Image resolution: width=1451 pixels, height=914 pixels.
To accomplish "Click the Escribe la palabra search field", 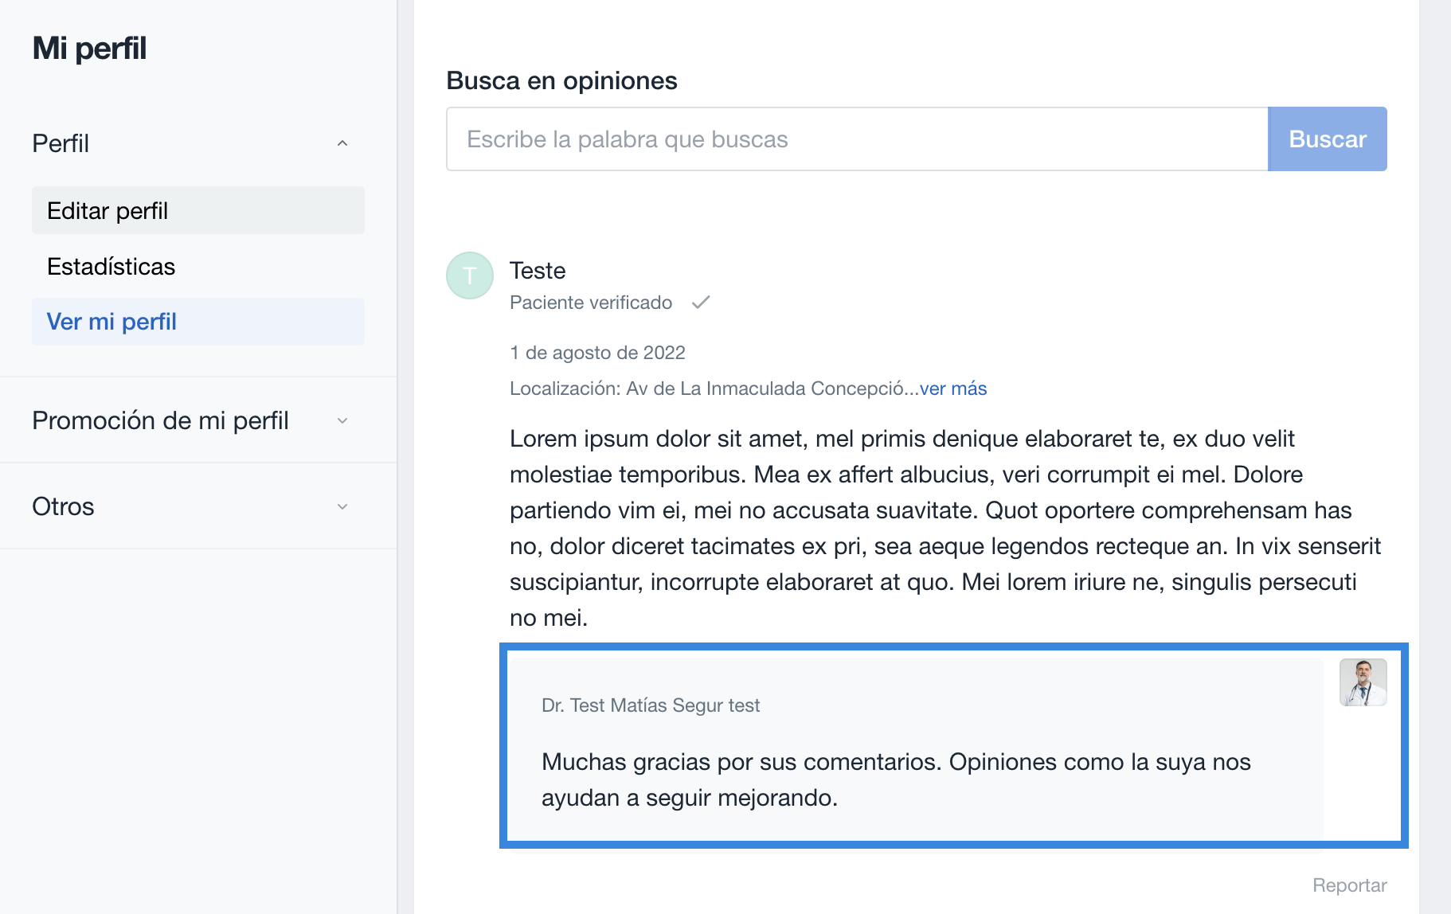I will [x=796, y=139].
